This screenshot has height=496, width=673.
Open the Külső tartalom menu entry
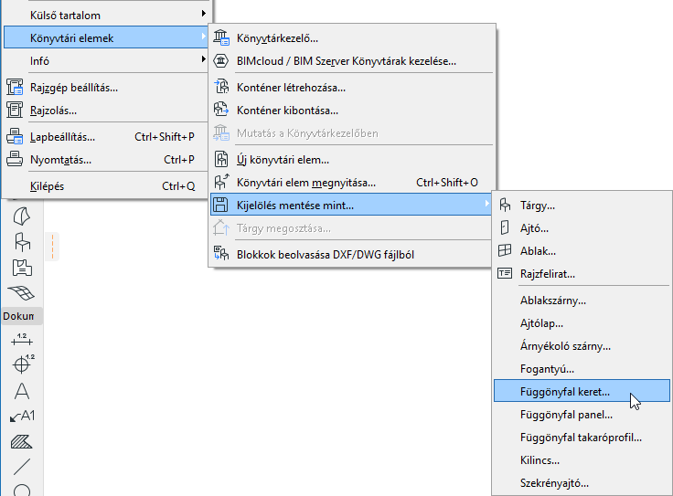click(x=105, y=16)
